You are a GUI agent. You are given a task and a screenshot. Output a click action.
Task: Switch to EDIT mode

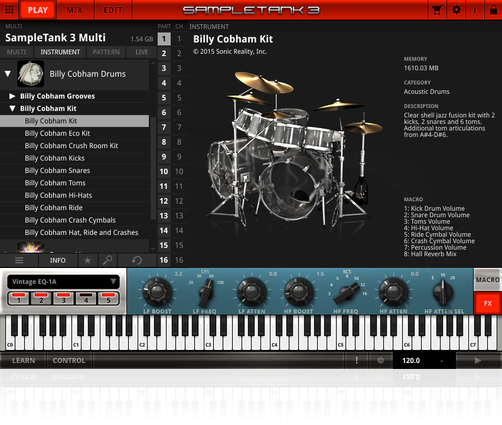click(113, 10)
